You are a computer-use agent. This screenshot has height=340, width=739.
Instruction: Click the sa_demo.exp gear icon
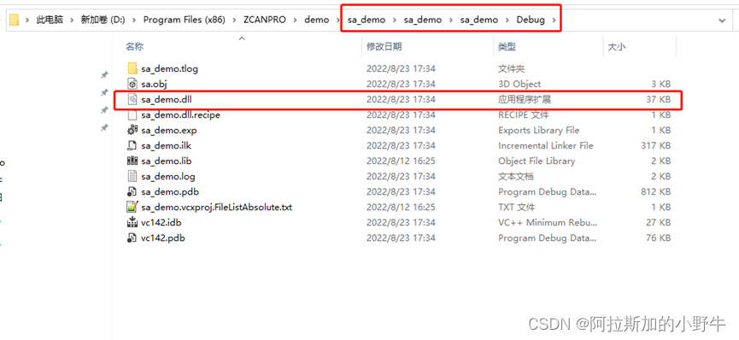pyautogui.click(x=132, y=130)
